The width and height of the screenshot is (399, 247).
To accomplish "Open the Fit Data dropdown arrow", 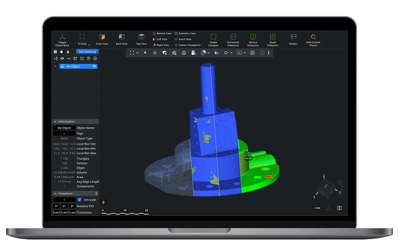I will coord(89,45).
